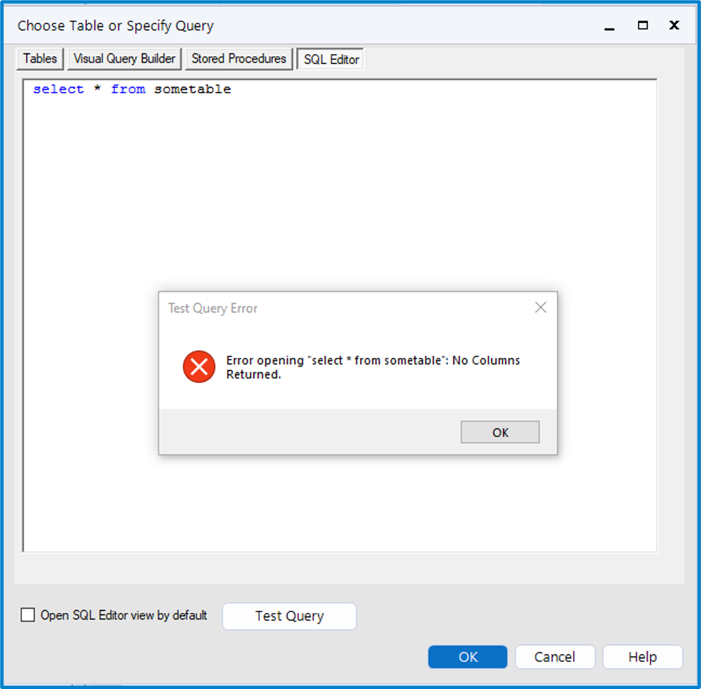Place cursor on 'sometable' in the query
The height and width of the screenshot is (689, 701).
point(192,89)
